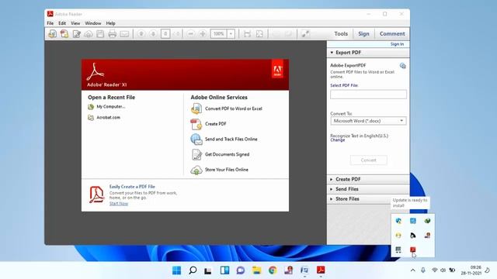Click the Adobe ExportPDF globe icon

click(402, 66)
